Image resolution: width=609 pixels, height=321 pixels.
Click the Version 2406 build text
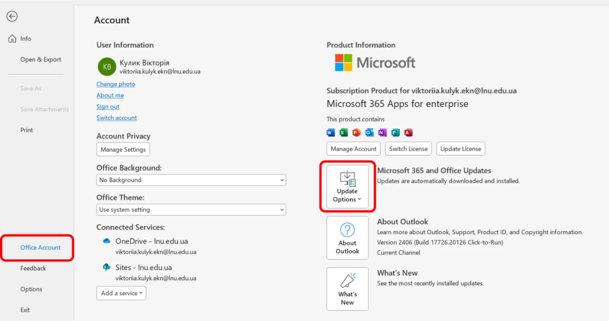click(x=440, y=243)
